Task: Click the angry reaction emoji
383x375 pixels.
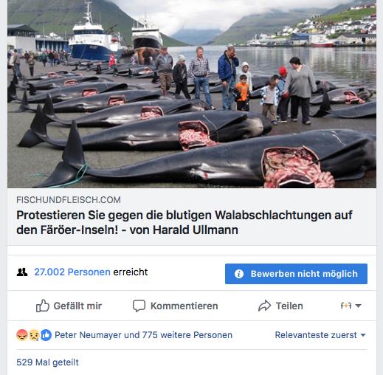Action: click(22, 335)
